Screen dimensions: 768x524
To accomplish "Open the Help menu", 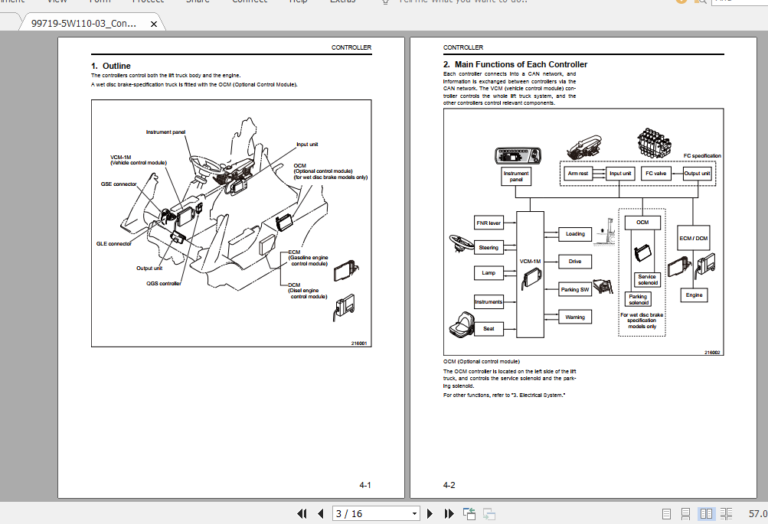I will [298, 2].
